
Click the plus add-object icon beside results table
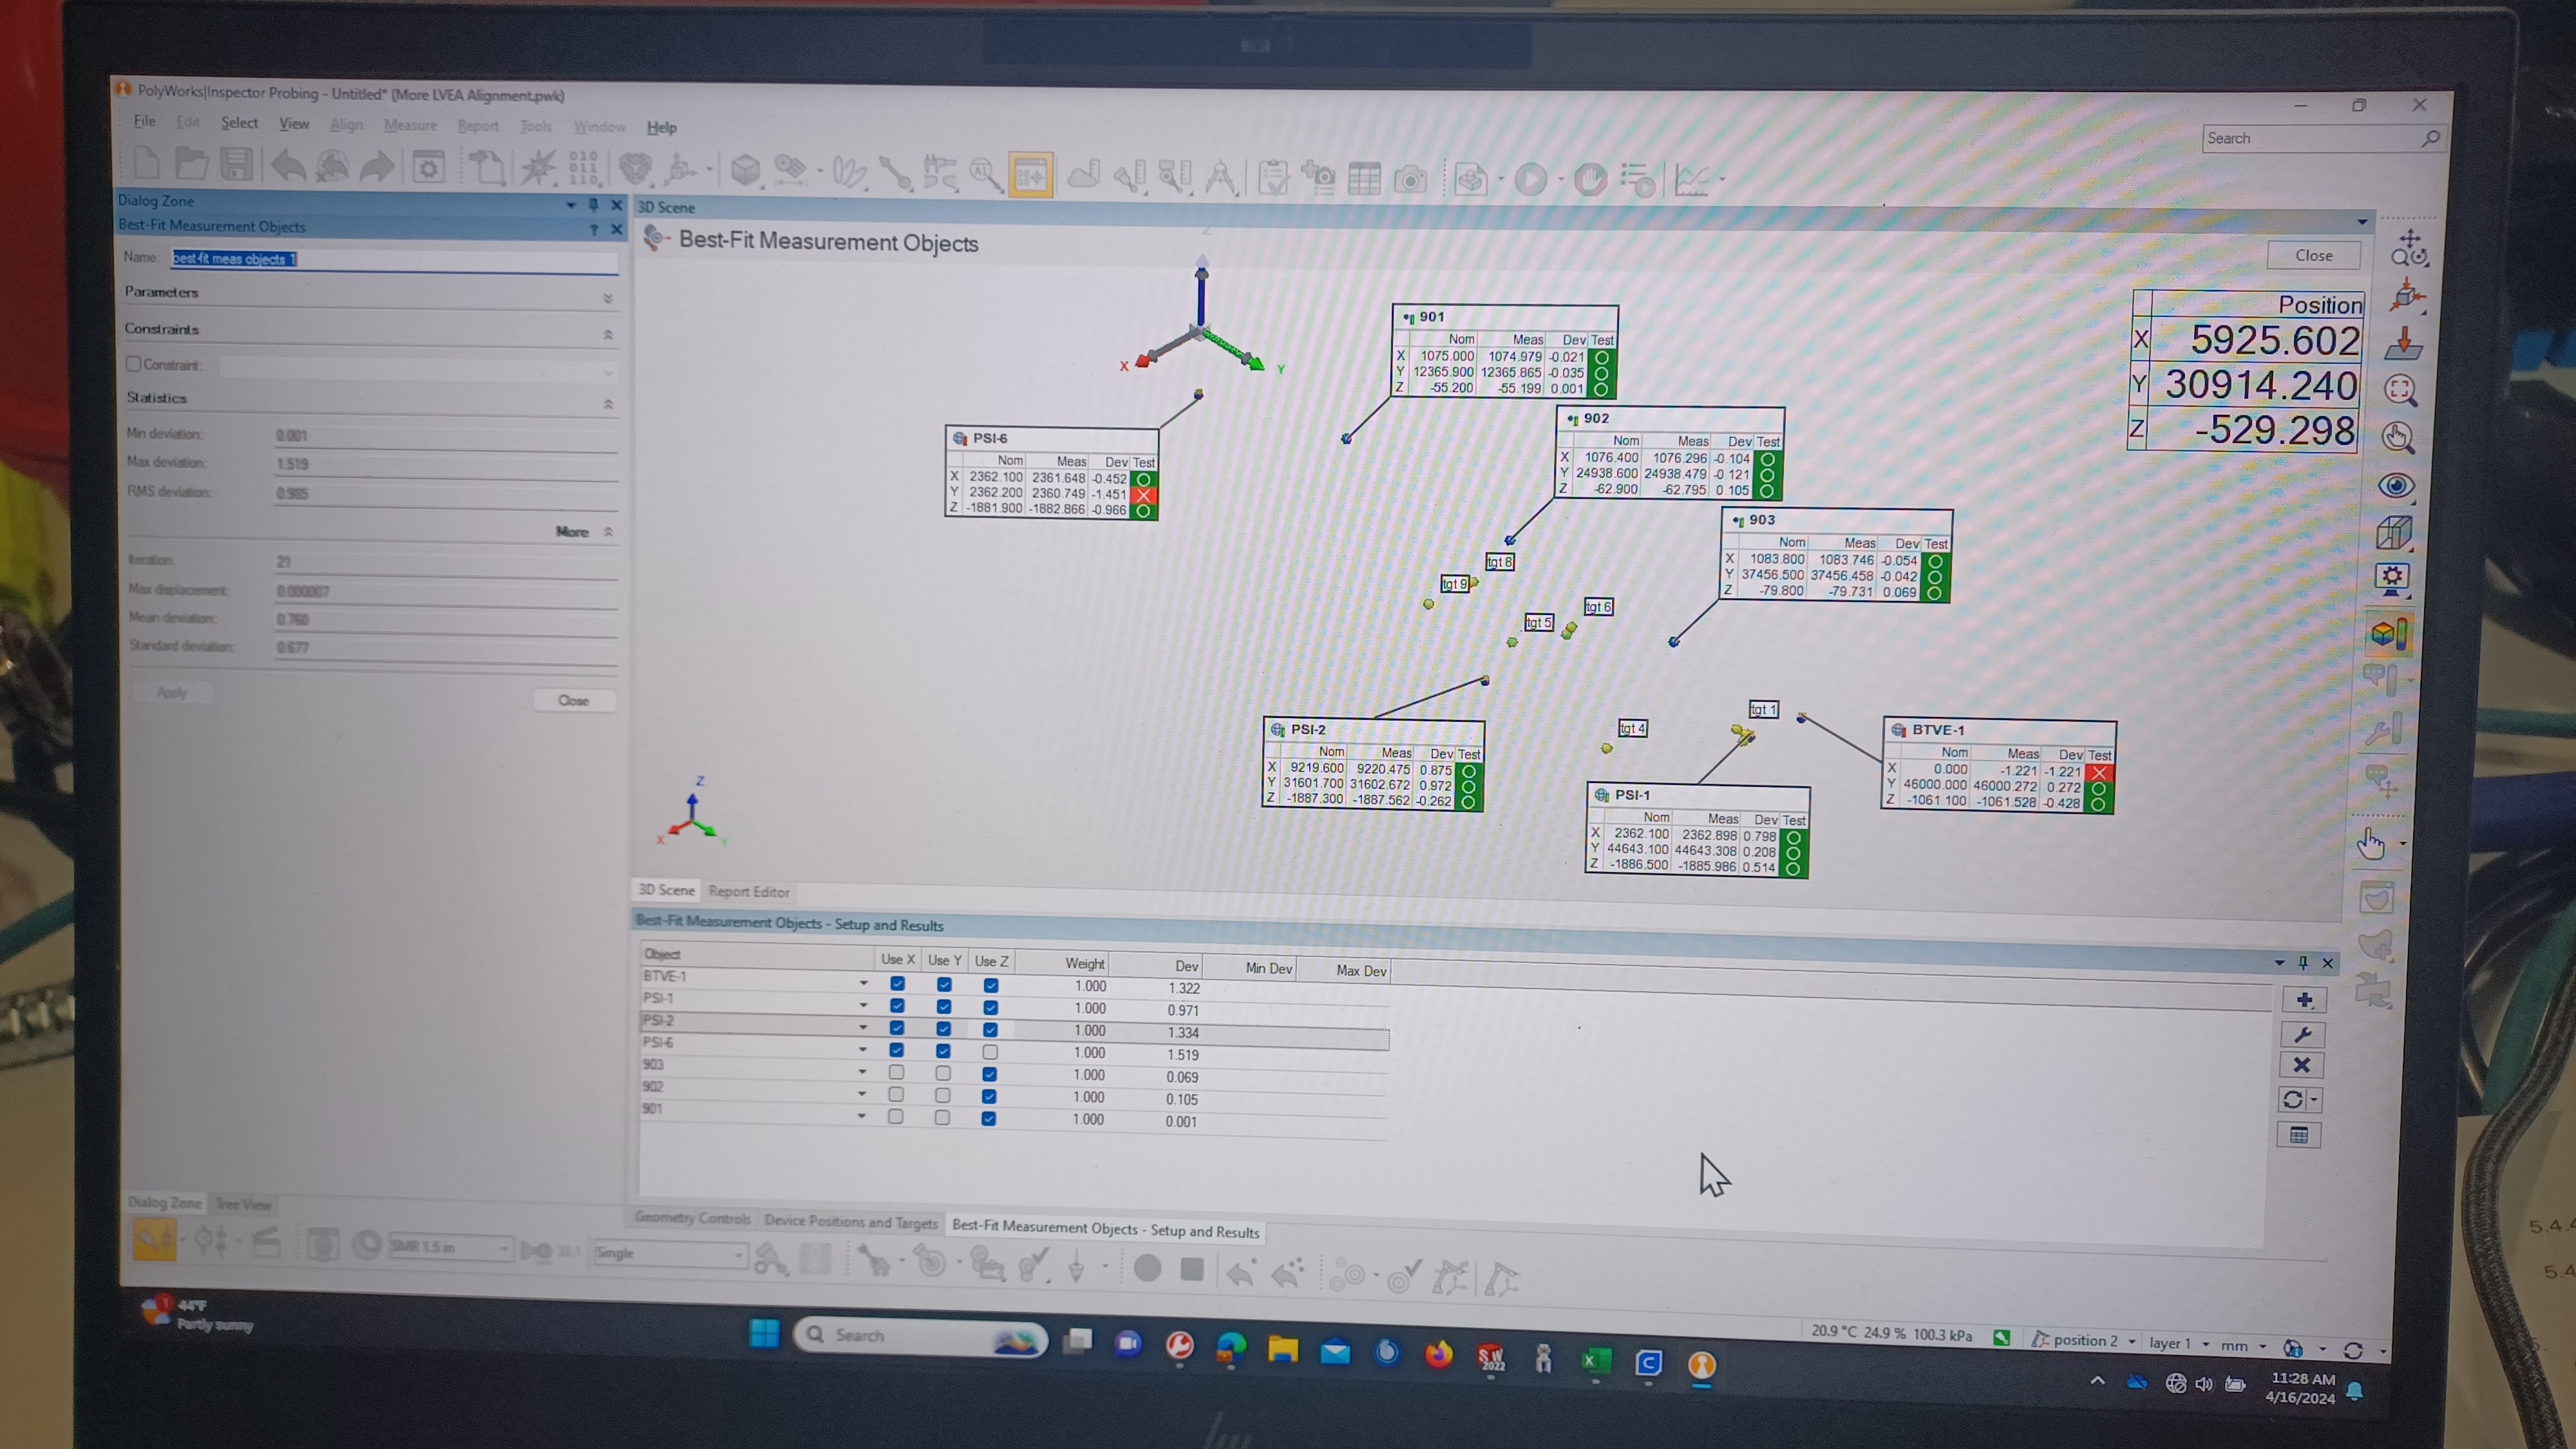click(2304, 1000)
